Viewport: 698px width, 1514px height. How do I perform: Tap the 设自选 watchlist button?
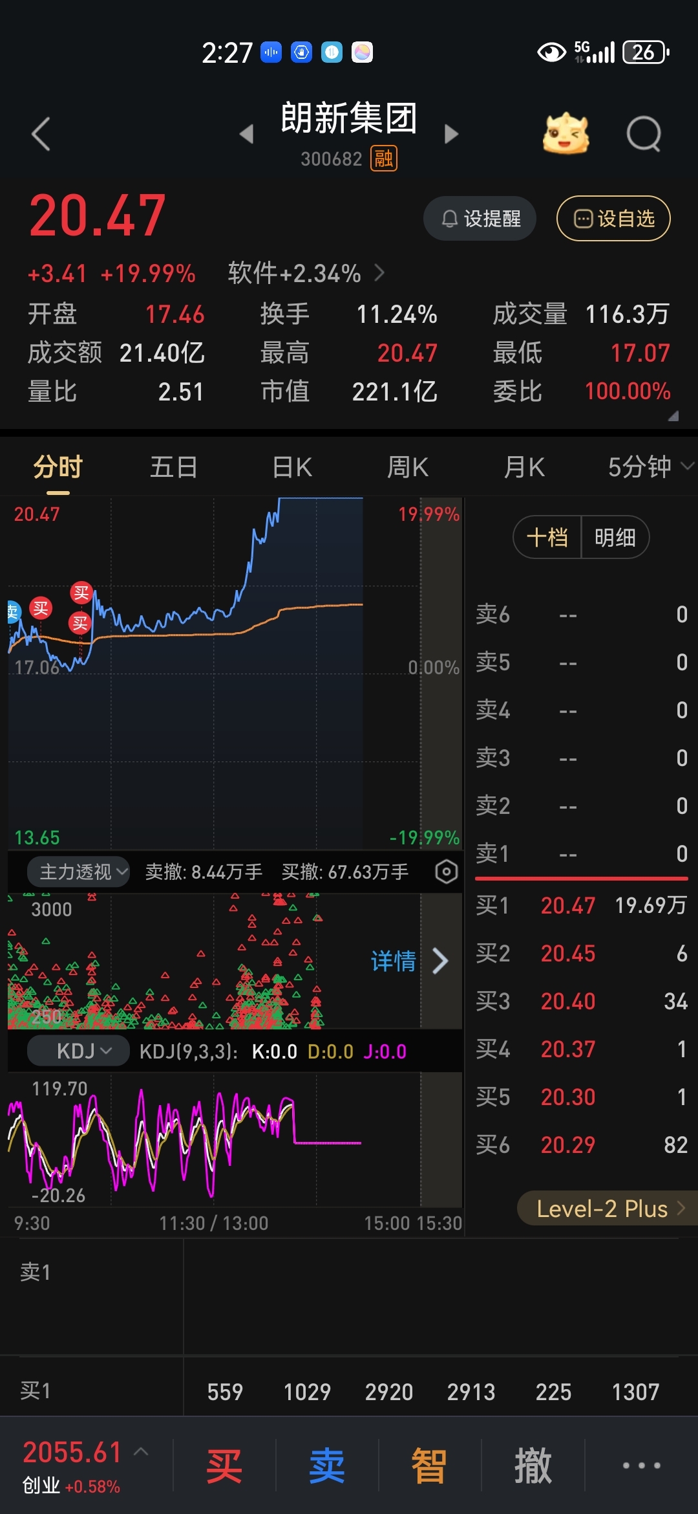pos(613,219)
